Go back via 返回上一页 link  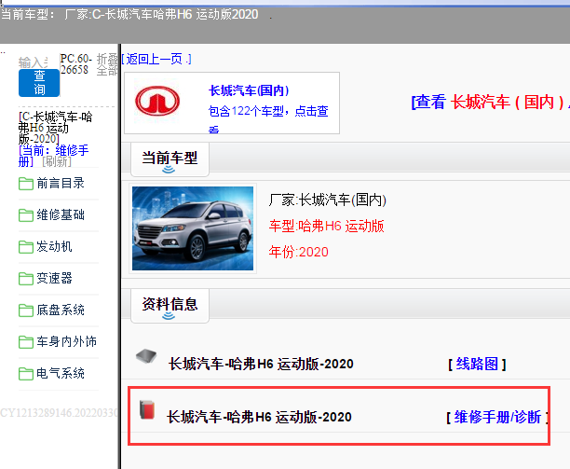click(x=156, y=59)
